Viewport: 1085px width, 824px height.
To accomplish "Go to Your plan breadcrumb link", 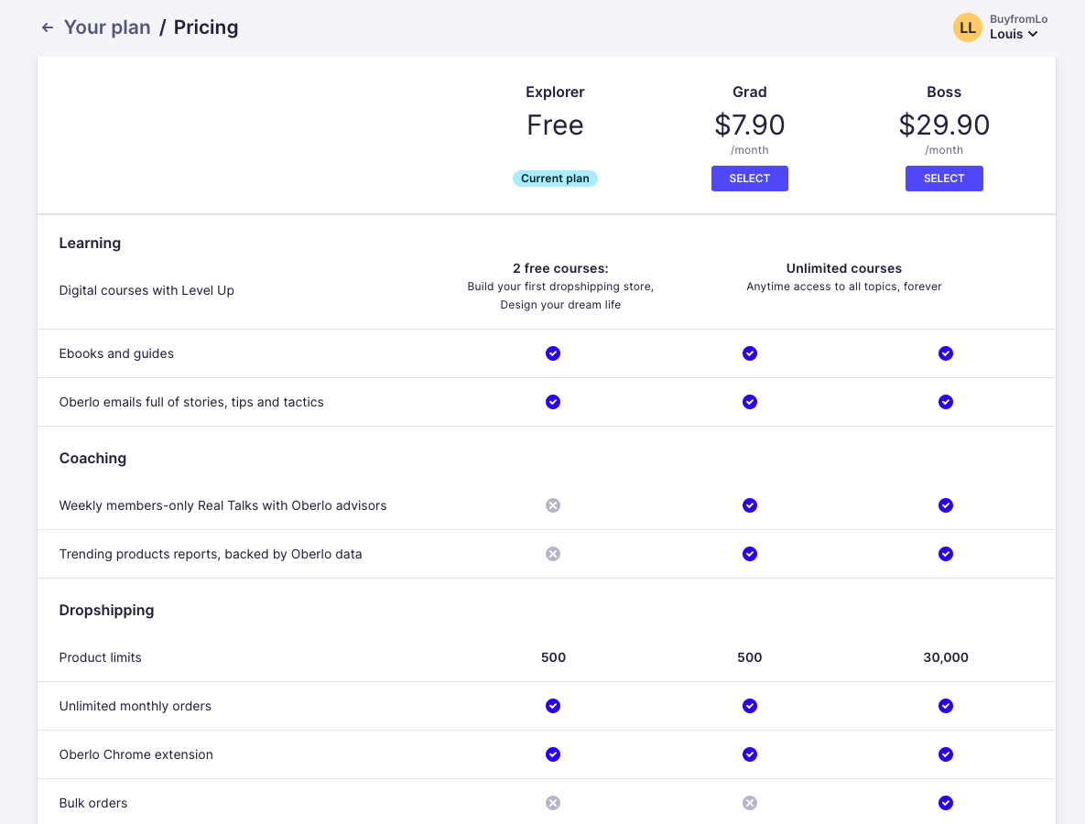I will coord(107,27).
